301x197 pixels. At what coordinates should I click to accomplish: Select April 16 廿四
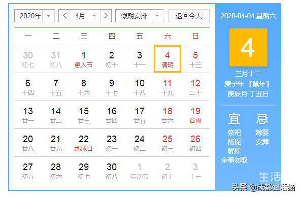[112, 115]
